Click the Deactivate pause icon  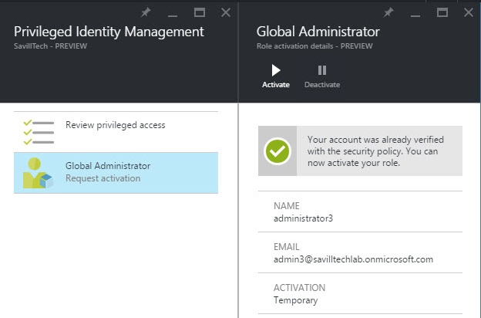pyautogui.click(x=321, y=70)
